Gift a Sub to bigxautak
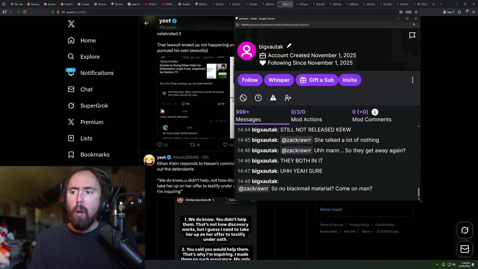This screenshot has width=478, height=269. [317, 80]
